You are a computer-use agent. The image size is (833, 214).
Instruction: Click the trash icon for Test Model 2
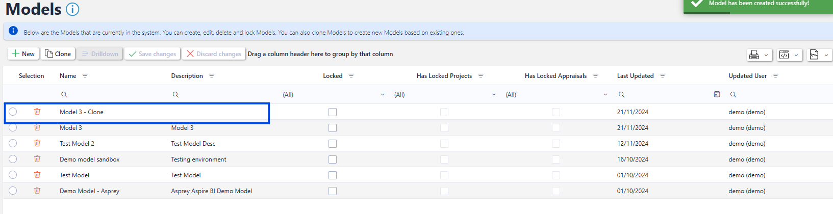point(37,143)
